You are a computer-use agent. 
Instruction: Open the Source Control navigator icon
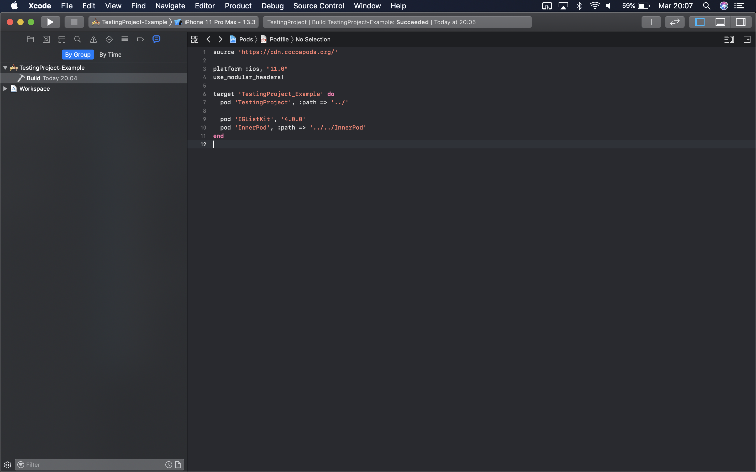[46, 39]
